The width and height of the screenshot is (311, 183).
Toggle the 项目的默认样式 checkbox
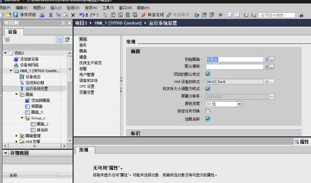pos(208,74)
